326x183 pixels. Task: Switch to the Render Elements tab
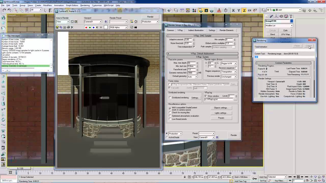tap(226, 30)
